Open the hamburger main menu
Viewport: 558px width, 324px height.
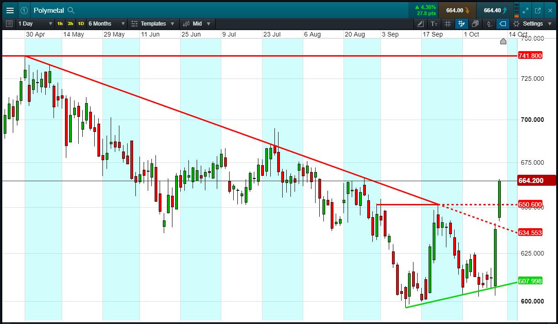[10, 10]
